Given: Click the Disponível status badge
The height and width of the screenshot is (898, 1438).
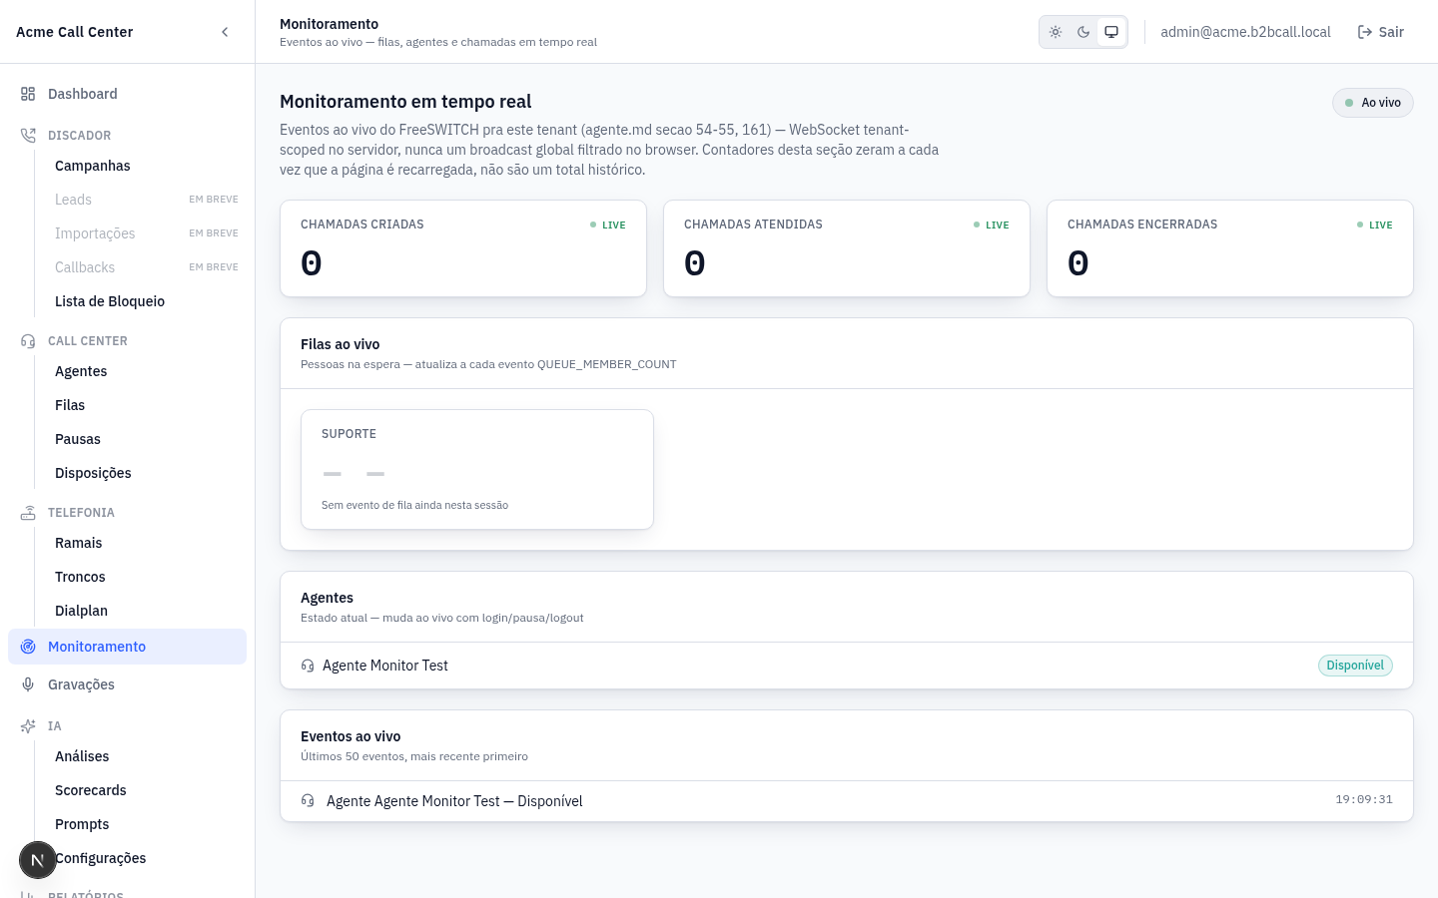Looking at the screenshot, I should (1355, 666).
